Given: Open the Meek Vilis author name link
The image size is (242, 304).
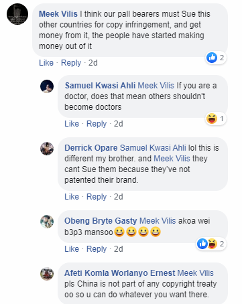Looking at the screenshot, I should [x=58, y=14].
